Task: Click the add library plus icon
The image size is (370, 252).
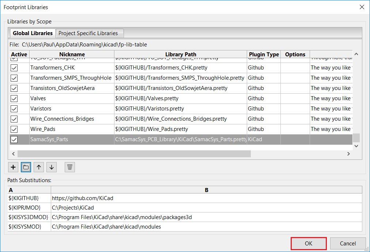Action: coord(13,167)
